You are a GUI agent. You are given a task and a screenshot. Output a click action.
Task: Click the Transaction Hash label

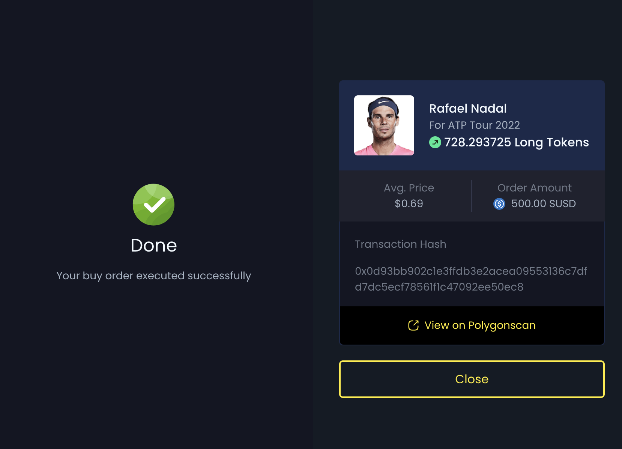point(401,244)
